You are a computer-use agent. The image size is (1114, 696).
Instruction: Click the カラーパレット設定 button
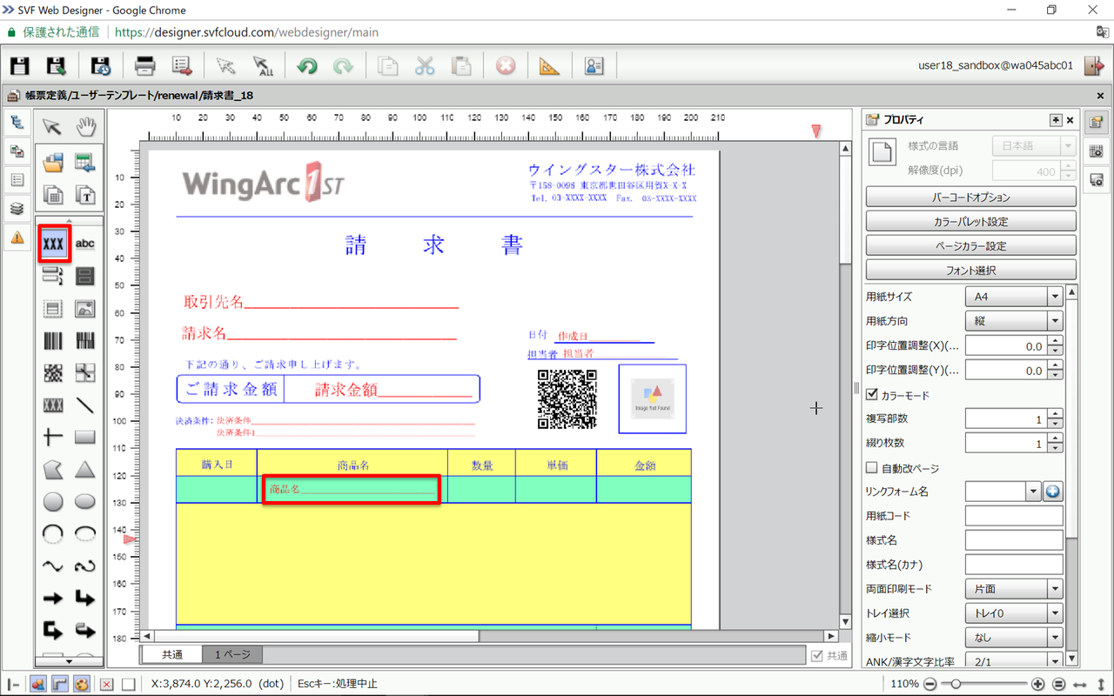click(970, 222)
